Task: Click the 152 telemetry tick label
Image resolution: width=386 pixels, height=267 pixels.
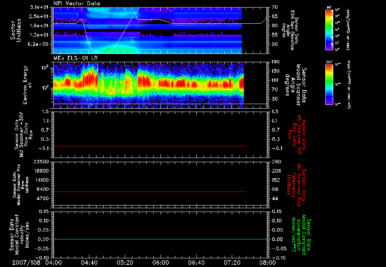Action: pyautogui.click(x=276, y=180)
